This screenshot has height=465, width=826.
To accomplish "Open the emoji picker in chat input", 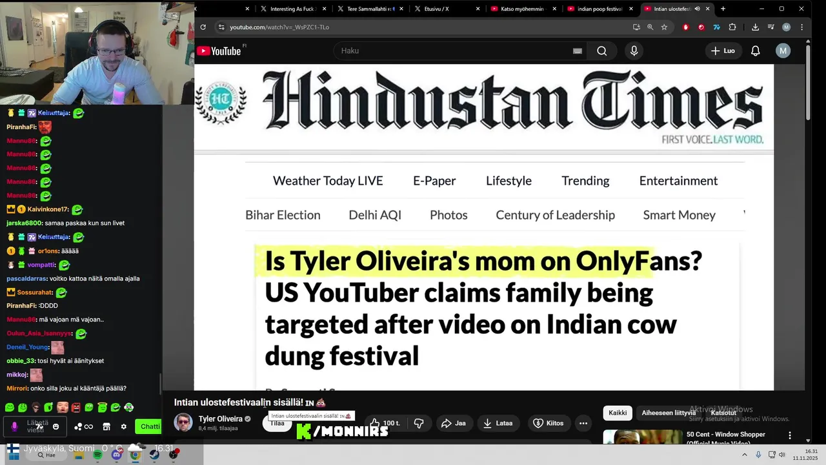I will click(55, 426).
